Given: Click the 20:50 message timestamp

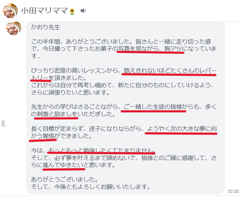Looking at the screenshot, I should pyautogui.click(x=233, y=191).
